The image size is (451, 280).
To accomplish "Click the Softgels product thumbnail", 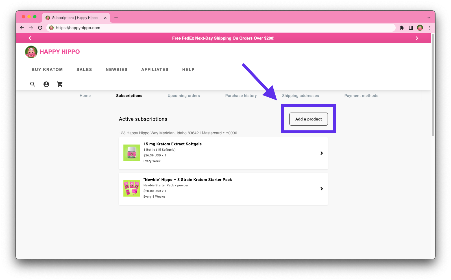I will coord(132,153).
